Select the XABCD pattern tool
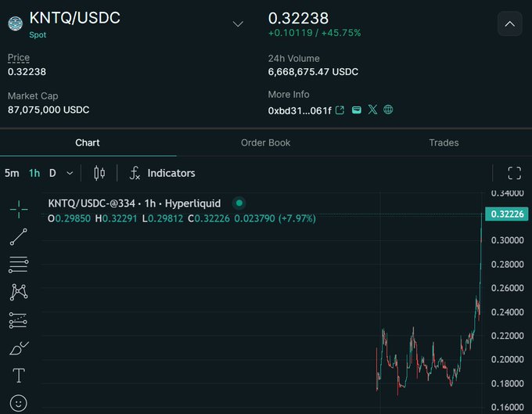This screenshot has height=414, width=532. 19,292
